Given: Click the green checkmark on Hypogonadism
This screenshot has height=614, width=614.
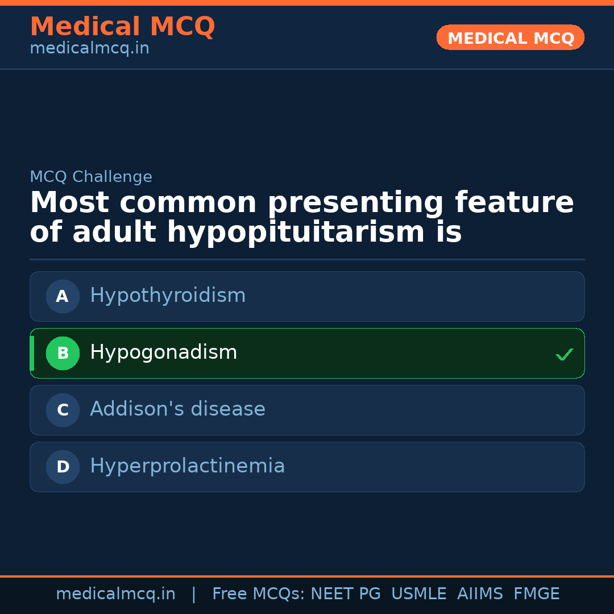Looking at the screenshot, I should tap(564, 354).
